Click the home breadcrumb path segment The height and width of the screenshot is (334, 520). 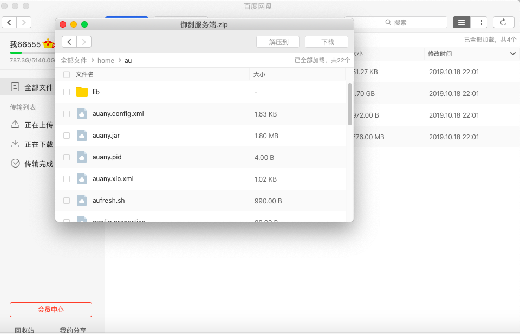106,61
